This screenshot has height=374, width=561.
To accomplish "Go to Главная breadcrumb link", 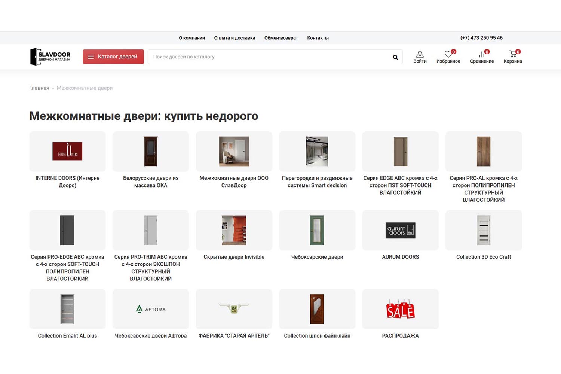I will 39,88.
